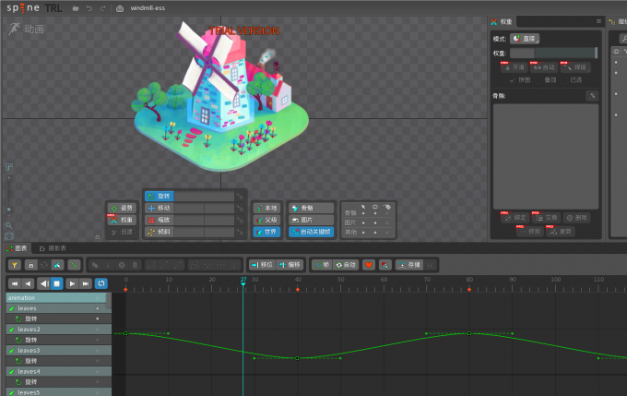Screen dimensions: 627x396
Task: Activate the 姿势 (Pose) tool
Action: click(x=122, y=208)
